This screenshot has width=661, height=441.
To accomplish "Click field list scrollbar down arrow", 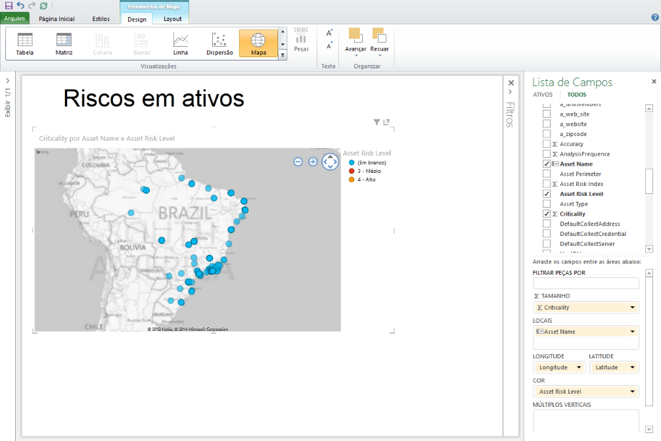I will pyautogui.click(x=649, y=249).
